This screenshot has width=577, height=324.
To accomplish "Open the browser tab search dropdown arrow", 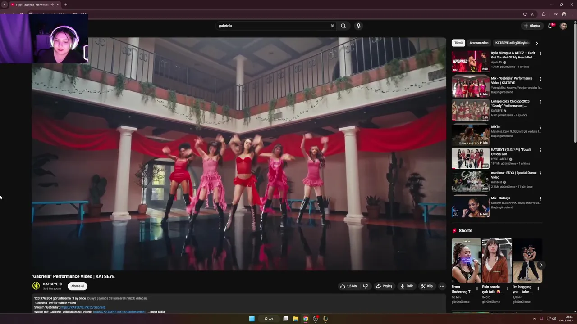I will click(4, 4).
